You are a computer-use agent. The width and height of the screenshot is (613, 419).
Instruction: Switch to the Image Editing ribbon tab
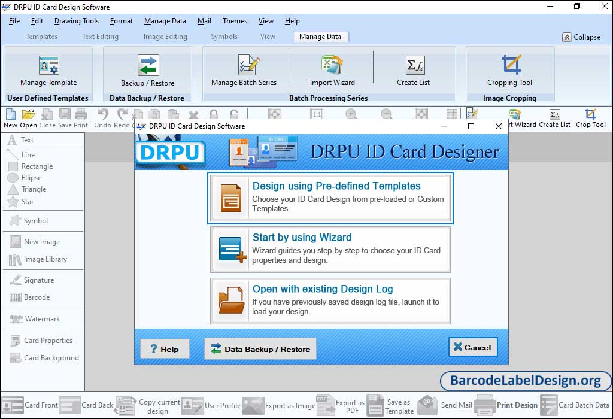click(165, 37)
